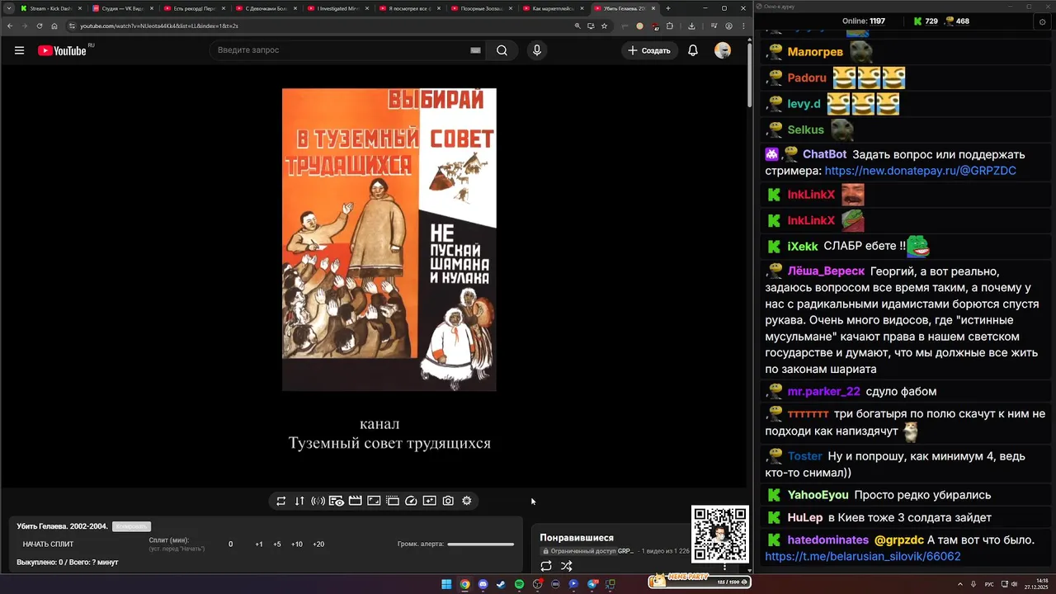1056x594 pixels.
Task: Open Discord from taskbar
Action: [x=483, y=584]
